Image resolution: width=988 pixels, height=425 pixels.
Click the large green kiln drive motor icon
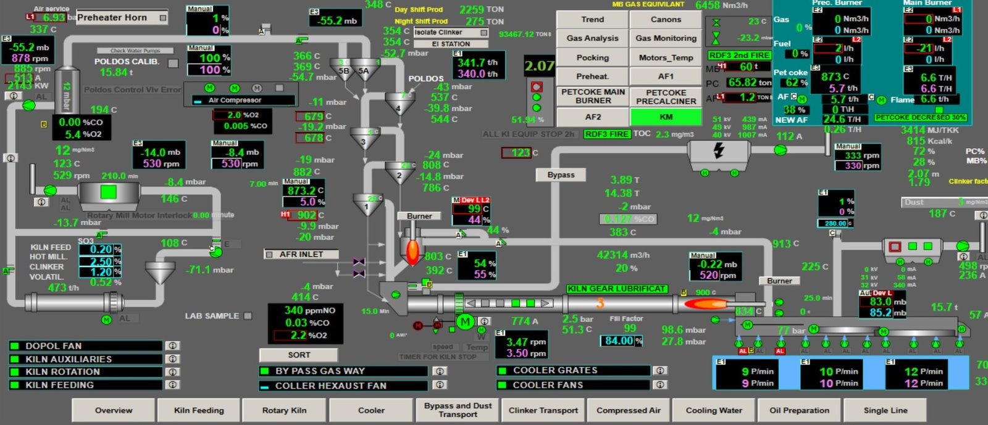tap(465, 321)
